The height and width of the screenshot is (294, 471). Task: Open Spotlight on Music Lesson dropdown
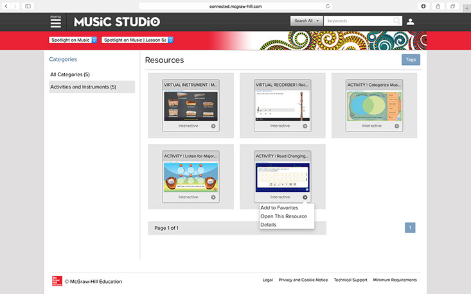pos(138,40)
